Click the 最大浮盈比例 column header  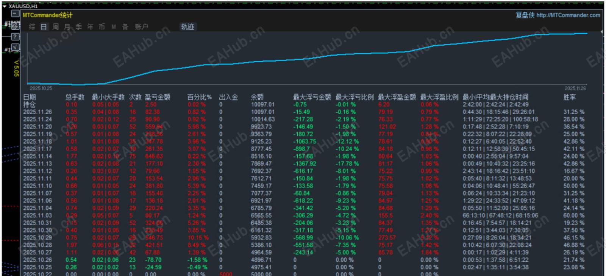[x=439, y=97]
